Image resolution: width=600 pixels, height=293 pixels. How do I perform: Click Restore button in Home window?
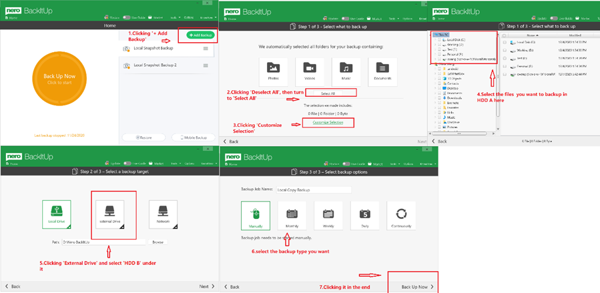pos(143,137)
